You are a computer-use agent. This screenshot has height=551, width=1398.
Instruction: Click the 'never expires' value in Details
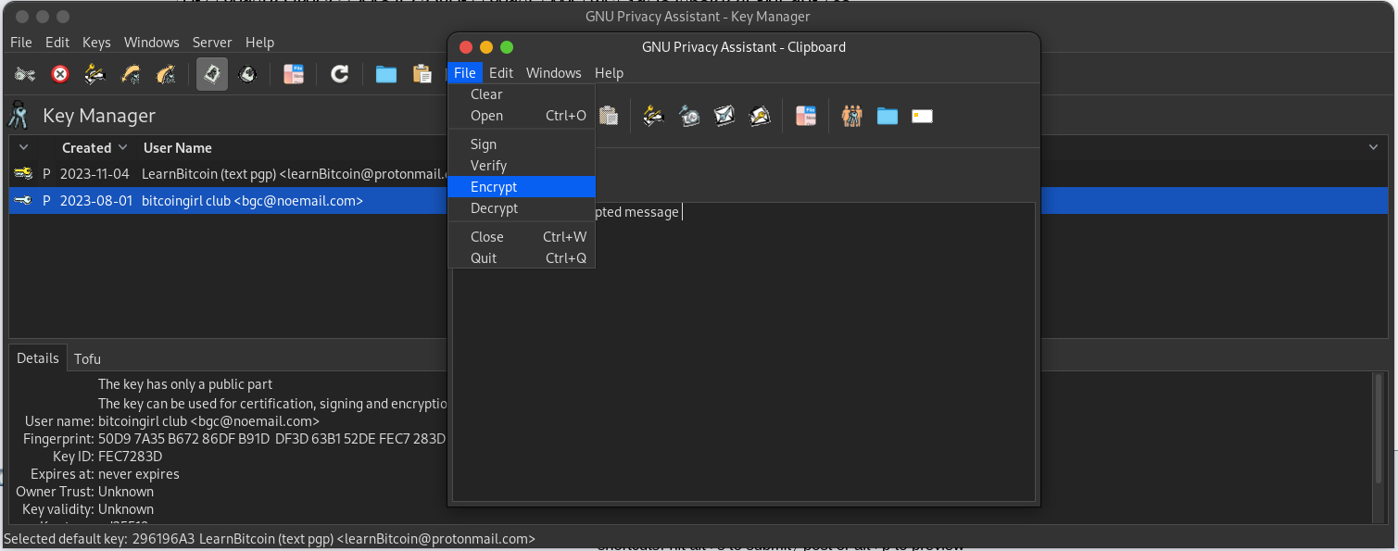coord(139,474)
